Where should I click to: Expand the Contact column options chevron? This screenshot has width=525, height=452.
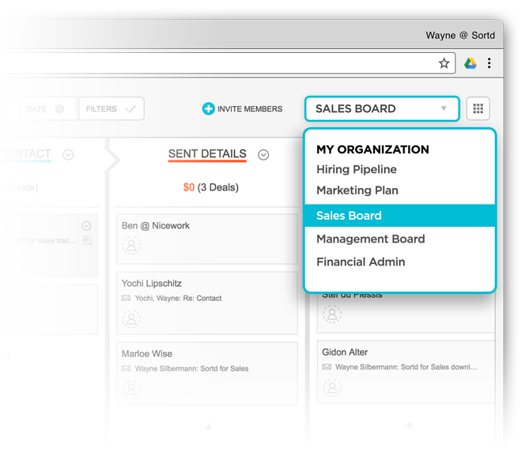coord(68,155)
